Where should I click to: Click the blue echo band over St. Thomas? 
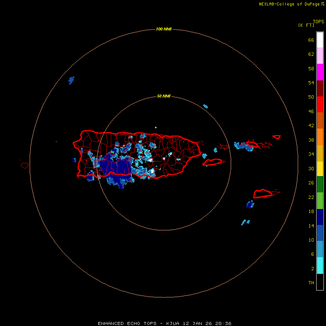[x=244, y=146]
